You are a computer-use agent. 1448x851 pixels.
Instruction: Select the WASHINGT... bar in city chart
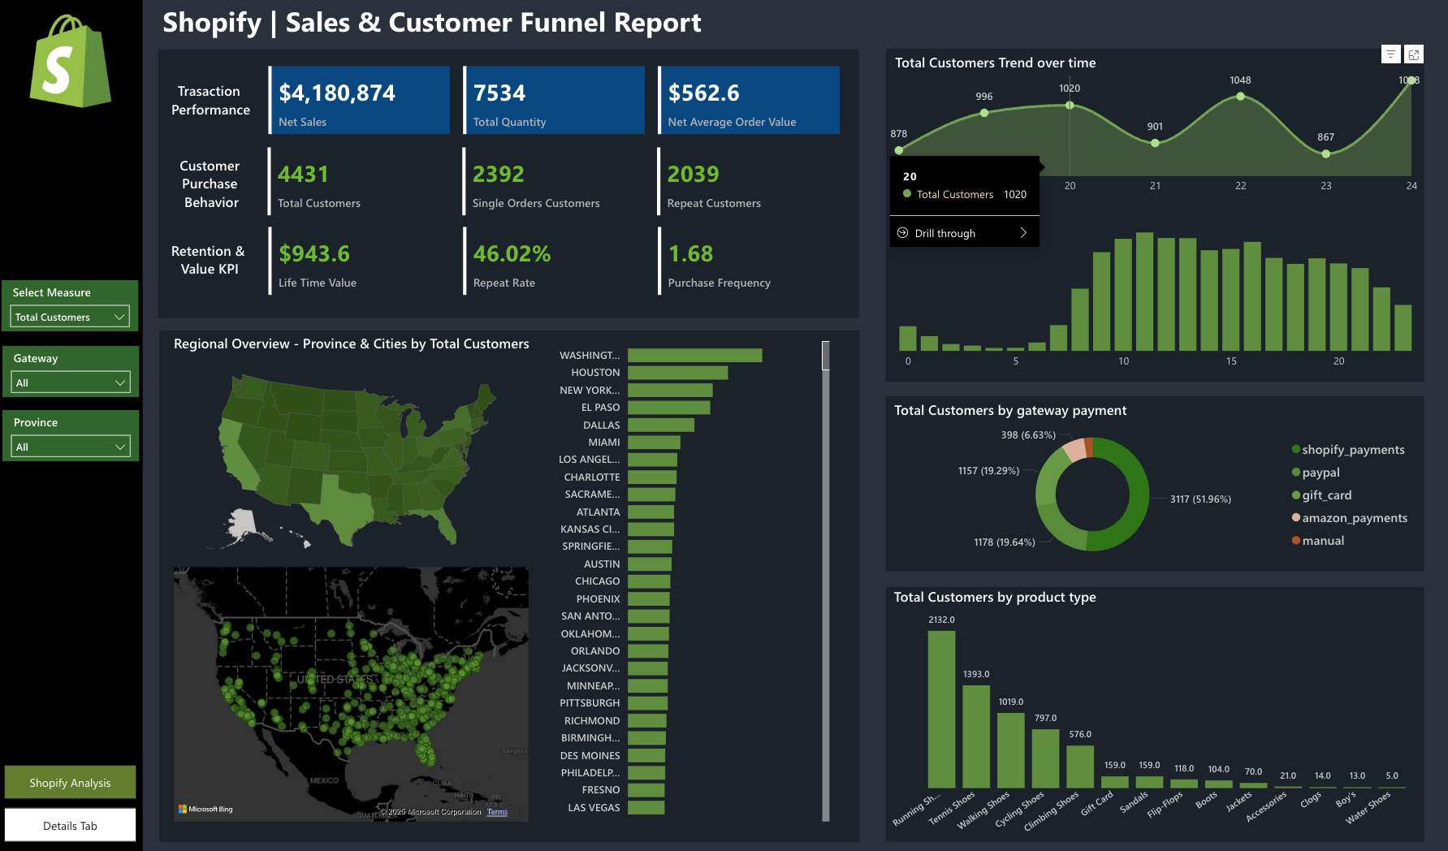[695, 356]
